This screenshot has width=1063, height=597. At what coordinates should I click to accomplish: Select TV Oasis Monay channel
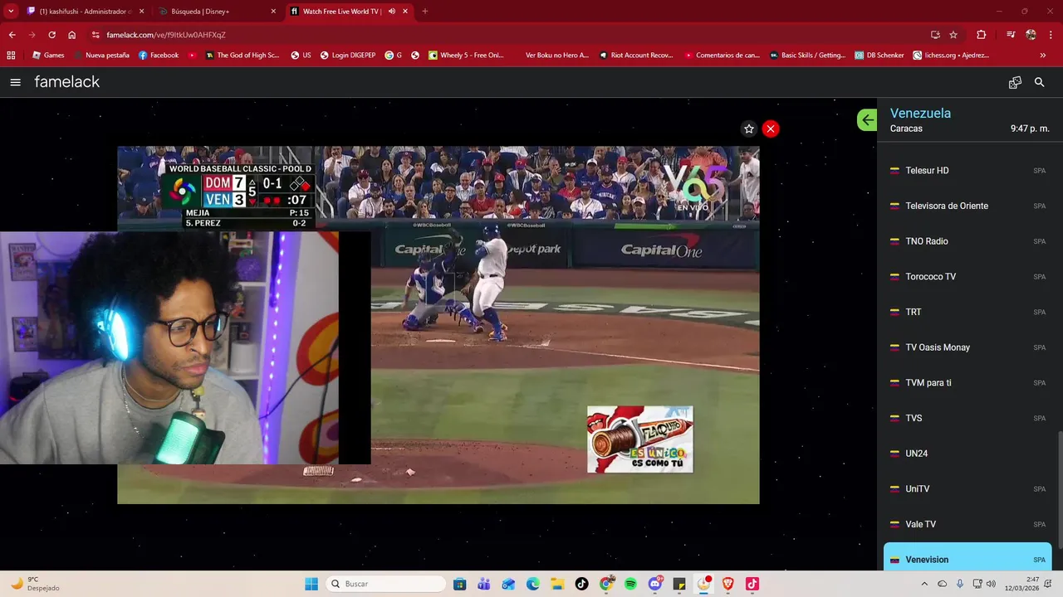(967, 347)
